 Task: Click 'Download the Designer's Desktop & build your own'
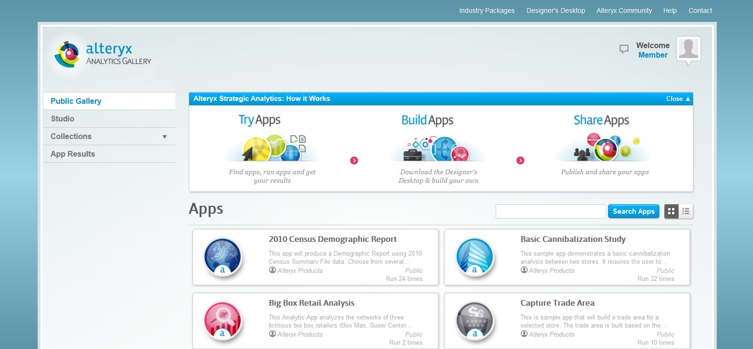point(438,176)
